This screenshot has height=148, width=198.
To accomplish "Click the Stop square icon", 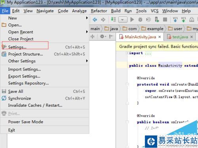I will pyautogui.click(x=165, y=19).
